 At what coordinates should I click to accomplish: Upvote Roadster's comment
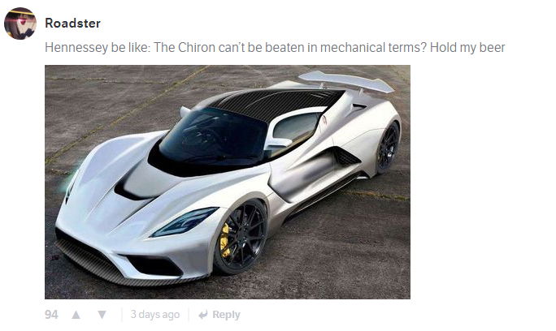pyautogui.click(x=76, y=315)
